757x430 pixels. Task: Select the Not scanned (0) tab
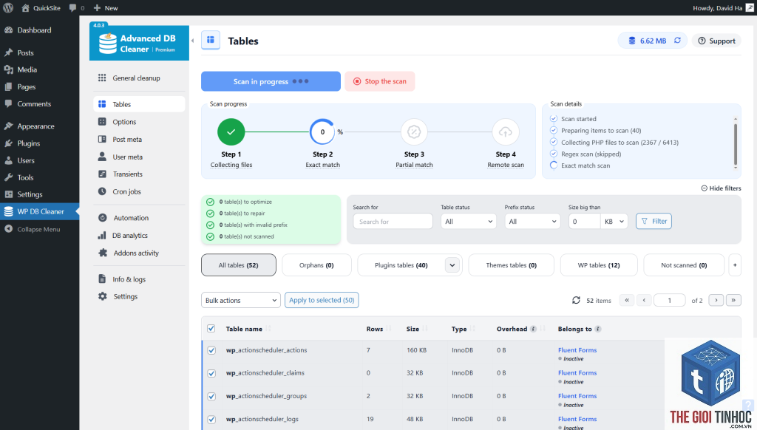coord(684,265)
